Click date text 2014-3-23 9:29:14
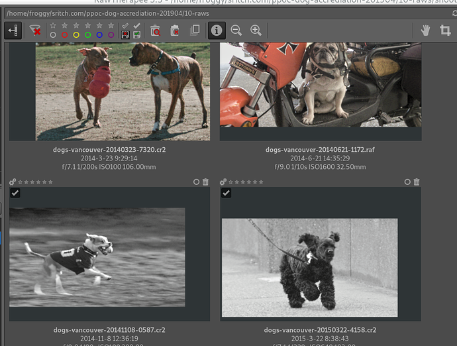457x346 pixels. pos(109,158)
